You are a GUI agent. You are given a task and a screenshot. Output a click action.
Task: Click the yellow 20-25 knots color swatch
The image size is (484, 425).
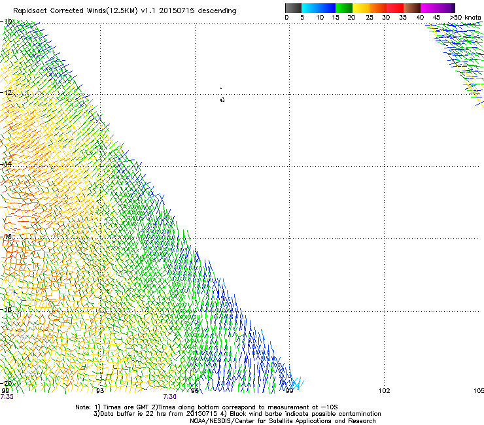pyautogui.click(x=361, y=8)
